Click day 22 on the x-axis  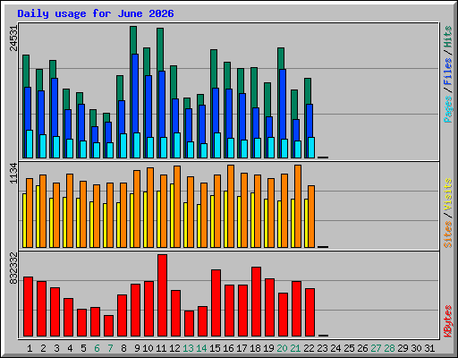(309, 348)
